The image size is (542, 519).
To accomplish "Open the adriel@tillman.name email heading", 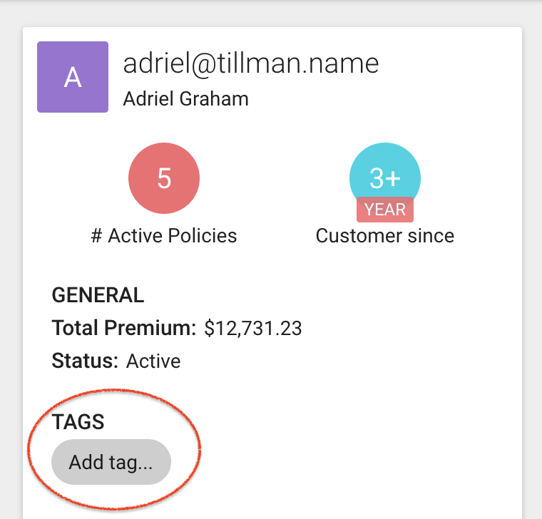I will [251, 64].
